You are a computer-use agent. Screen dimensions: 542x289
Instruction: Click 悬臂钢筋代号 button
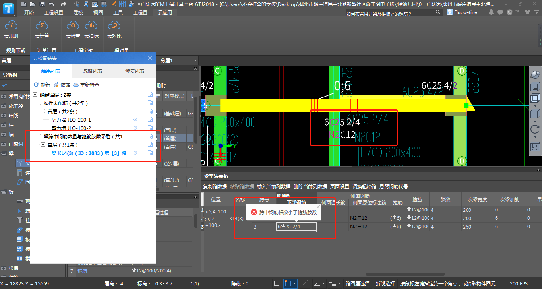[394, 186]
